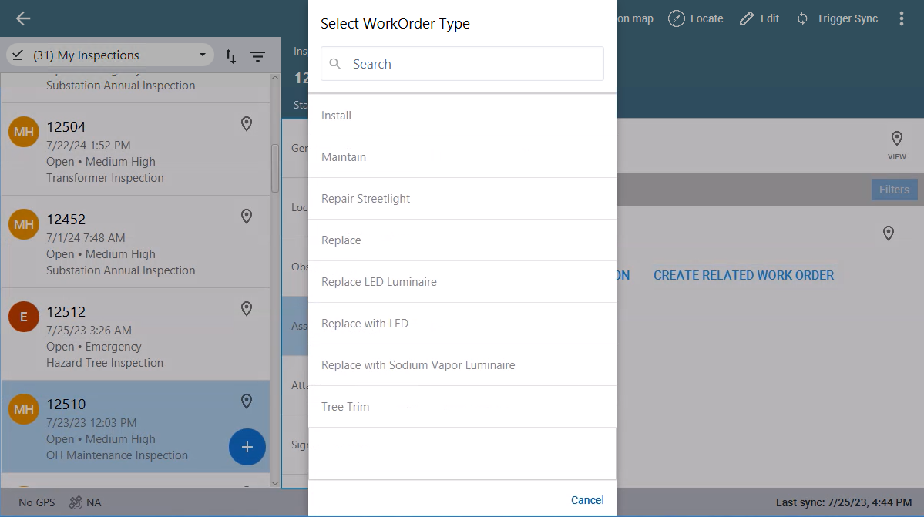
Task: Click the inspection list scrollbar down arrow
Action: coord(276,482)
